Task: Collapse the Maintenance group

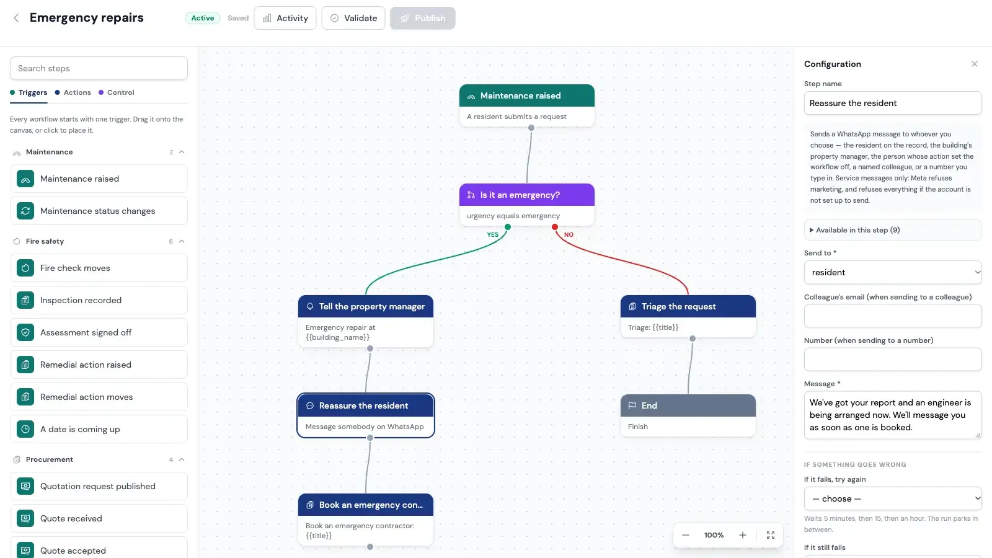Action: (182, 152)
